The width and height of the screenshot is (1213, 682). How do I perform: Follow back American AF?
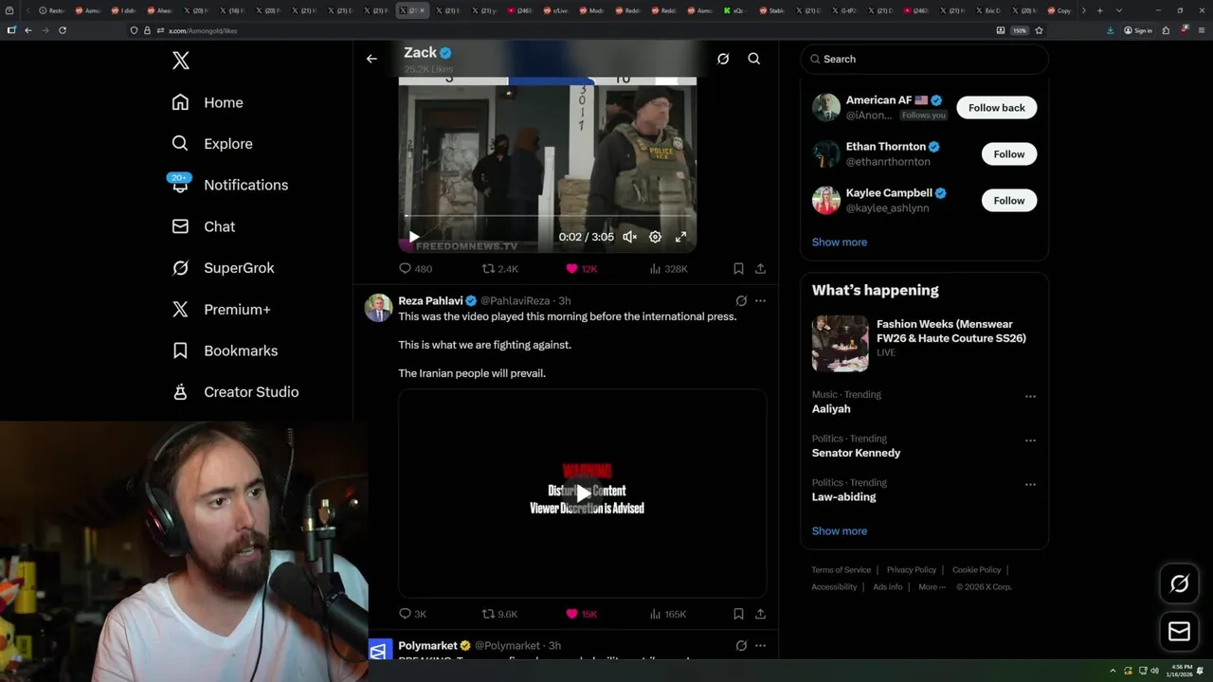996,108
